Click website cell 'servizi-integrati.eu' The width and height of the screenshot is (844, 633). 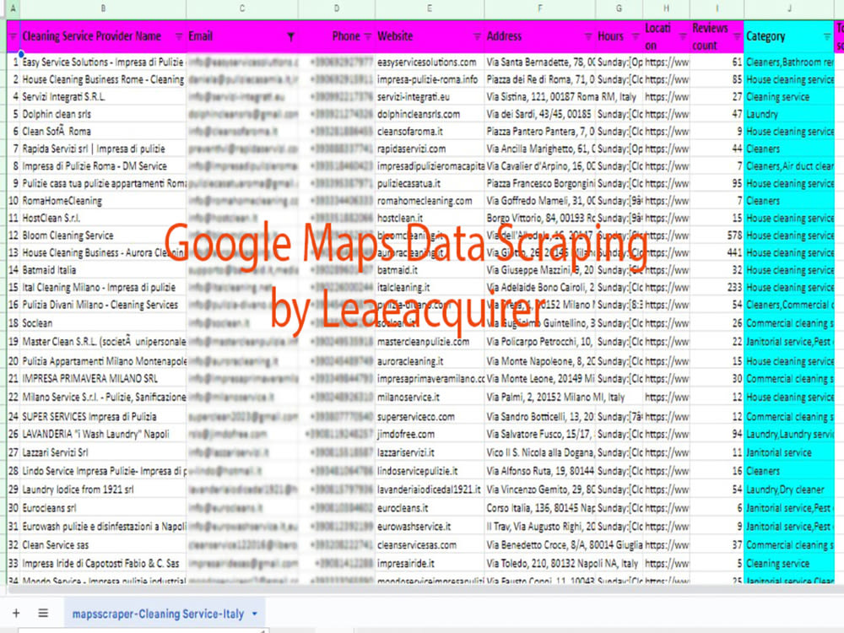[430, 97]
